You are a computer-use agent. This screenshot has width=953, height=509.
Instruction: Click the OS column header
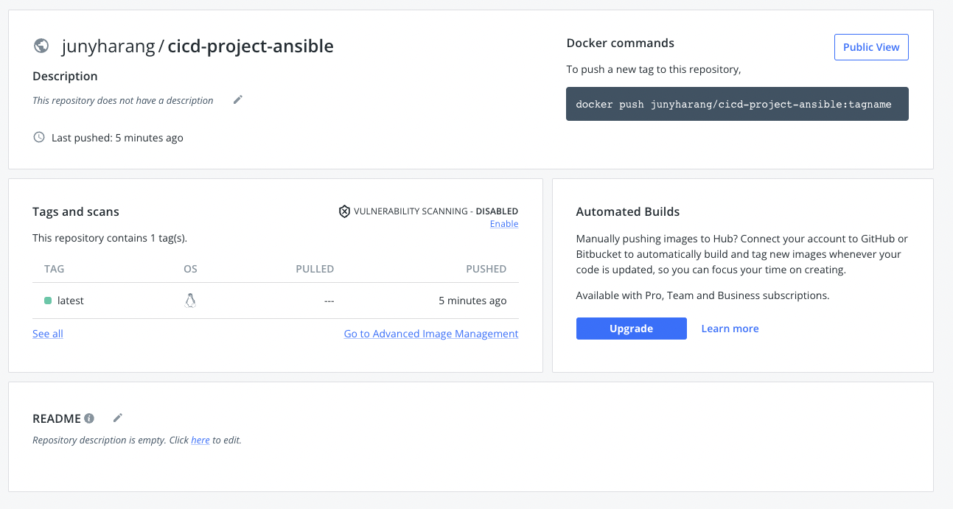190,269
